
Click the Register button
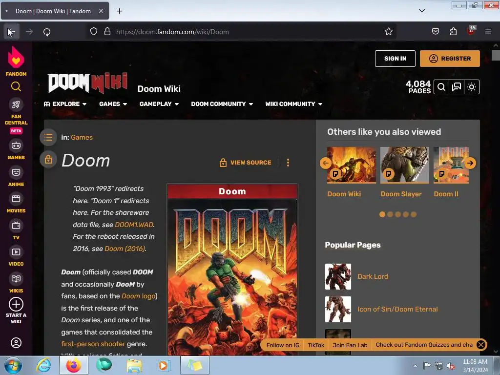point(450,59)
